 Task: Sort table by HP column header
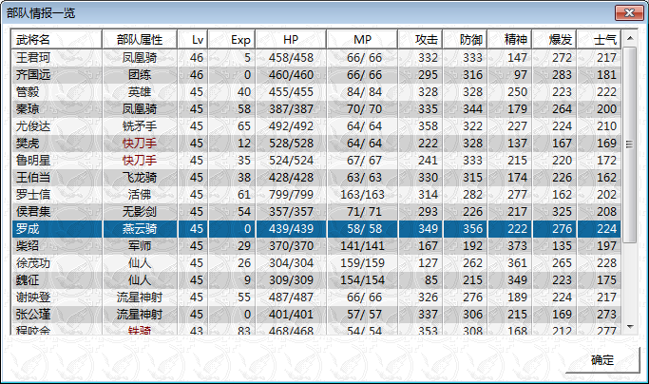click(x=291, y=40)
